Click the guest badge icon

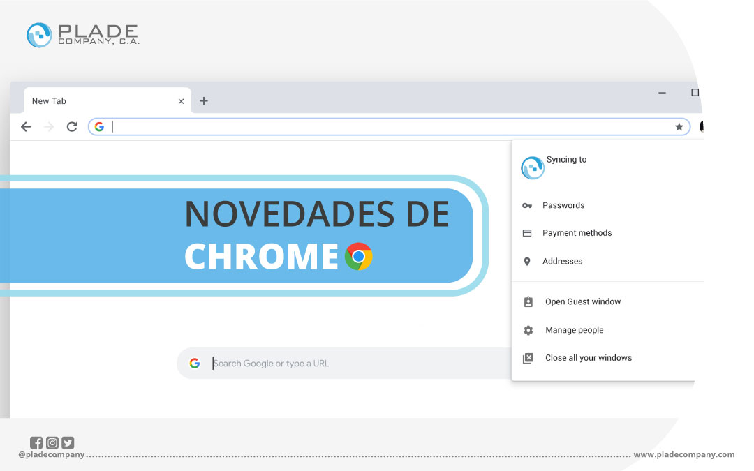pyautogui.click(x=528, y=302)
